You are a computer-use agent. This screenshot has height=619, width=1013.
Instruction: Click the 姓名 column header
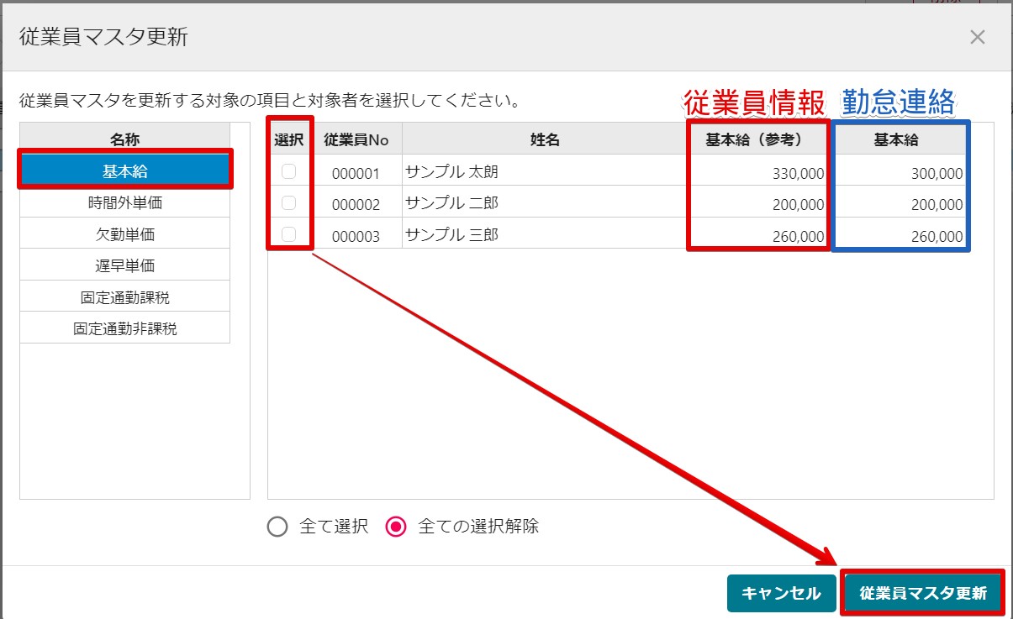pos(545,140)
